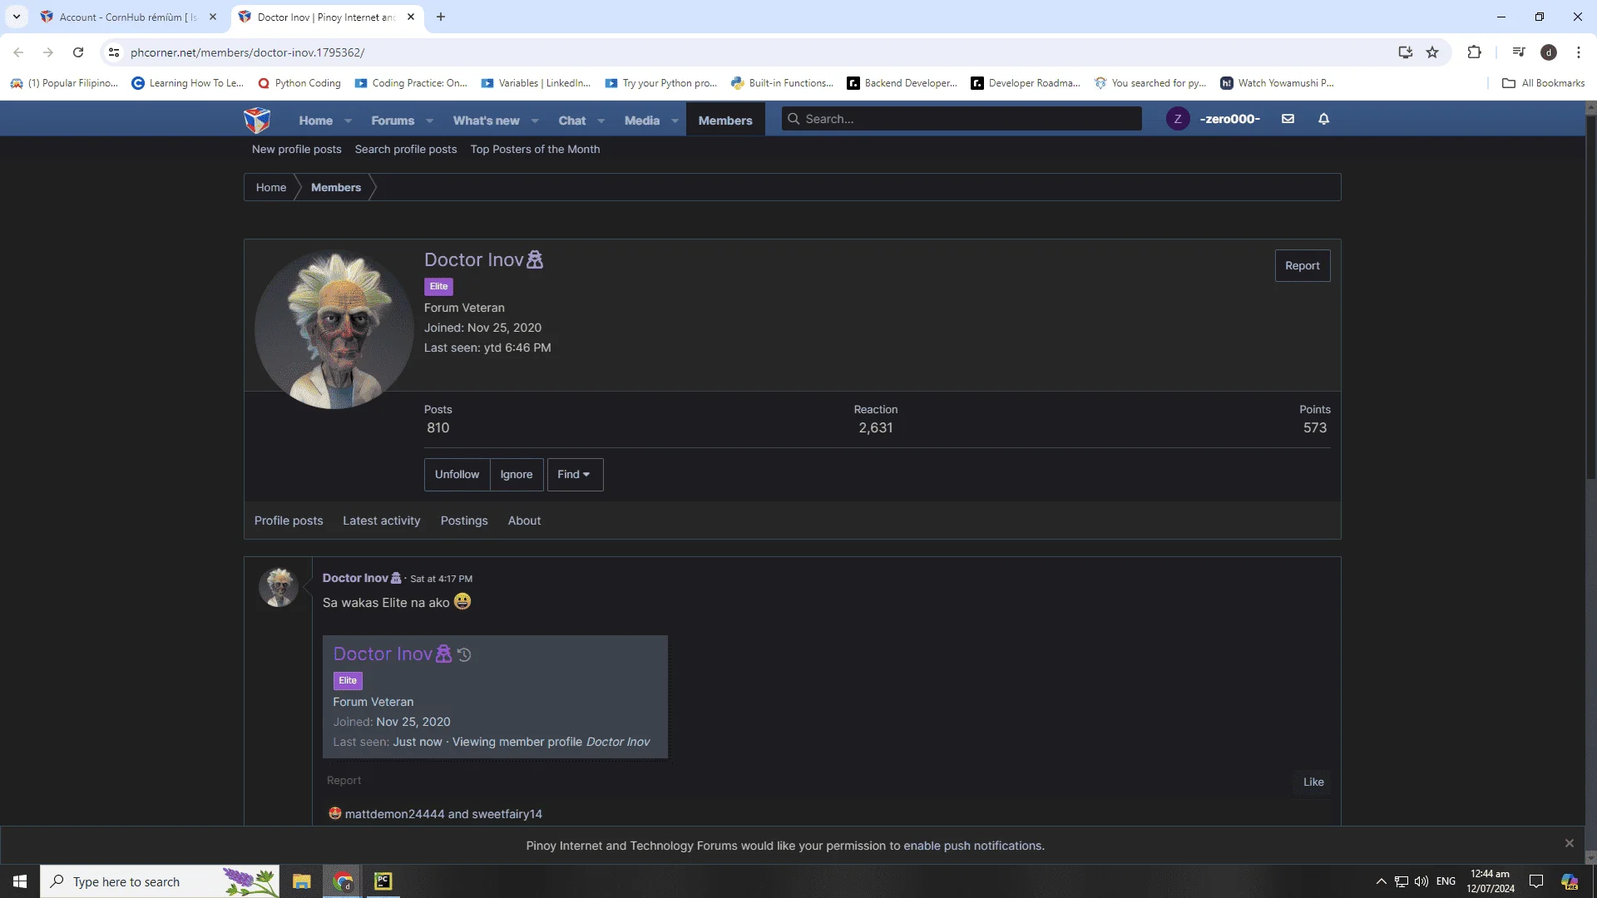Report the profile post link
Viewport: 1597px width, 898px height.
point(344,780)
